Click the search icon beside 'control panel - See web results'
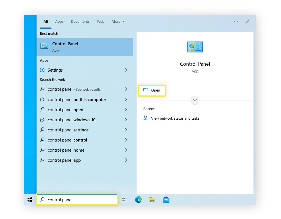The width and height of the screenshot is (281, 219). (42, 89)
